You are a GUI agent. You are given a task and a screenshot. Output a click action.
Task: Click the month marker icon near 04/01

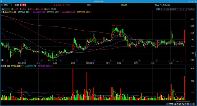point(139,61)
